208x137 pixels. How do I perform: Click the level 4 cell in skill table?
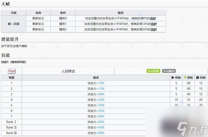11,100
